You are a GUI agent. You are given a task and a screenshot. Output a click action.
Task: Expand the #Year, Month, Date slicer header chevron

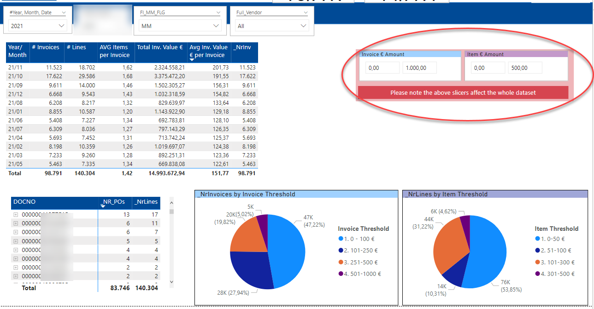[63, 13]
